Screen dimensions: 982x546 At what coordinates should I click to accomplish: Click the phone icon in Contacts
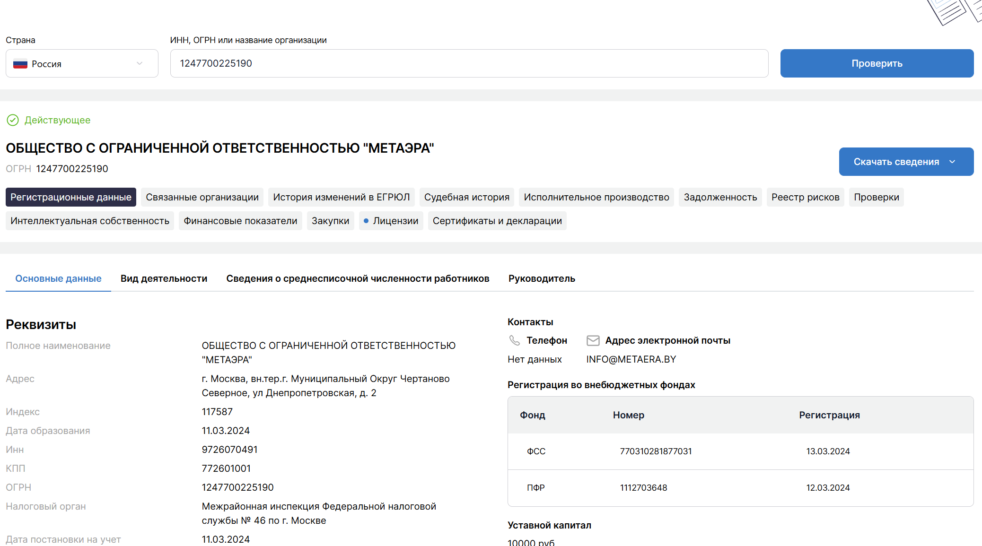[x=514, y=340]
